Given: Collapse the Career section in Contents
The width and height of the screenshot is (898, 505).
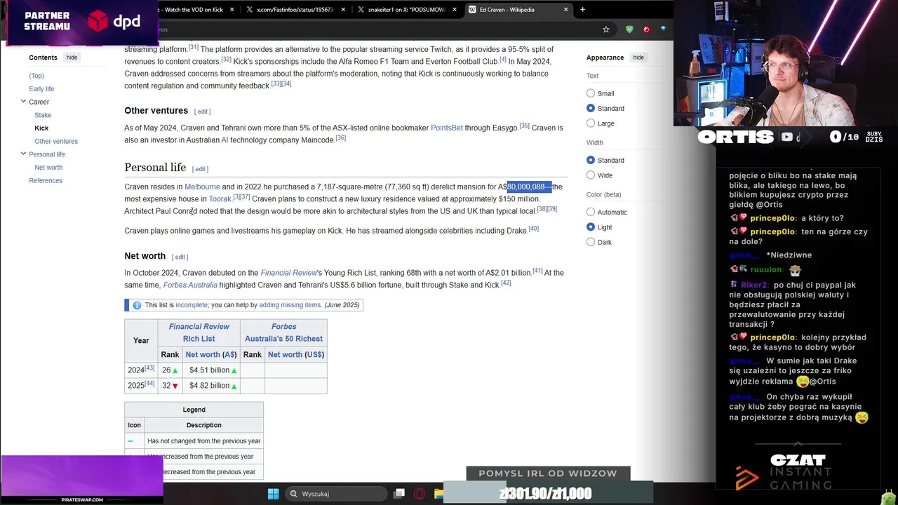Looking at the screenshot, I should [23, 102].
